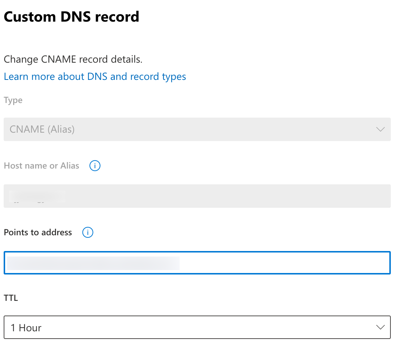Click the blurred value in Host name field
The width and height of the screenshot is (404, 354).
pos(37,196)
